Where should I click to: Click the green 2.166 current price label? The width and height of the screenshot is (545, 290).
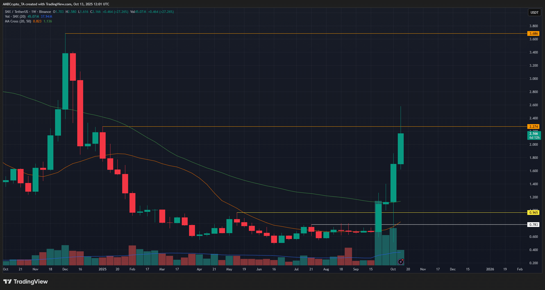click(534, 135)
